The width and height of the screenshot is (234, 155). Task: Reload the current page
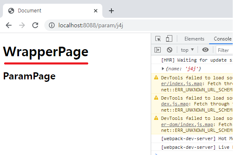pyautogui.click(x=35, y=25)
